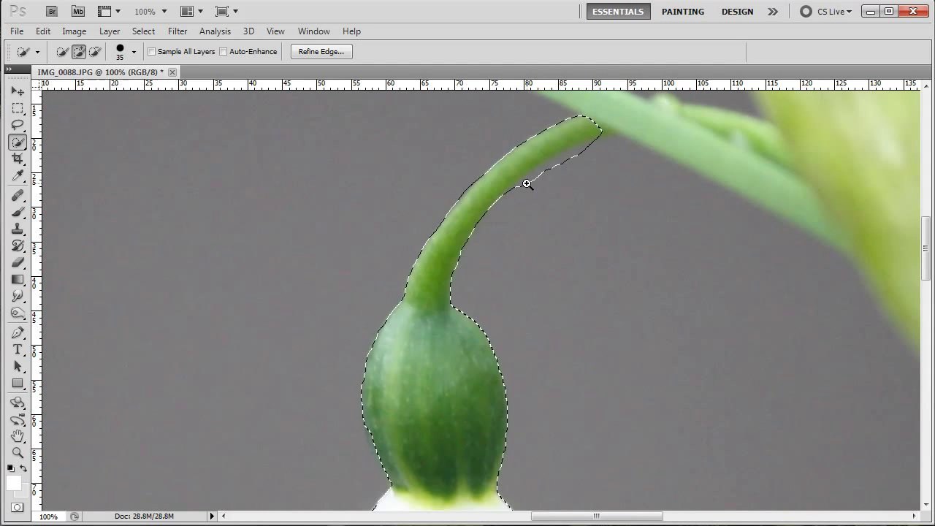The width and height of the screenshot is (935, 526).
Task: Open the File menu
Action: pyautogui.click(x=17, y=31)
